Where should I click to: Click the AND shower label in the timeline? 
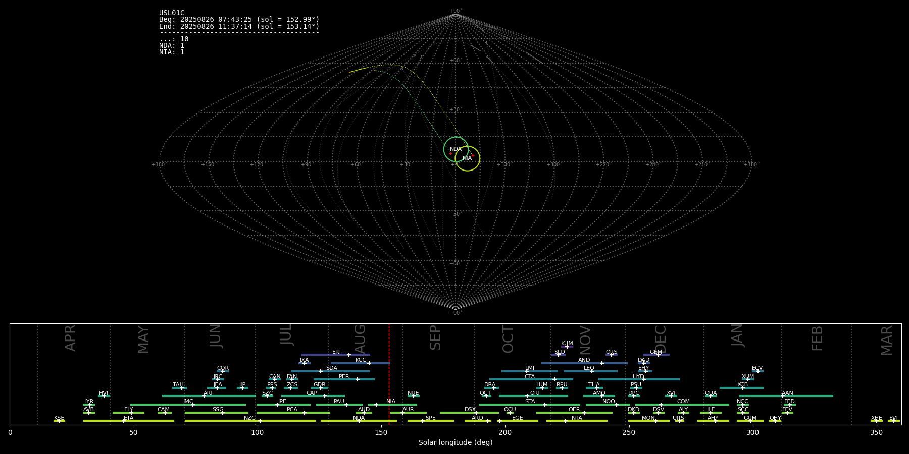(x=584, y=360)
